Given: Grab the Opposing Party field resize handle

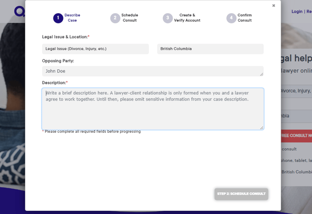Looking at the screenshot, I should tap(262, 74).
